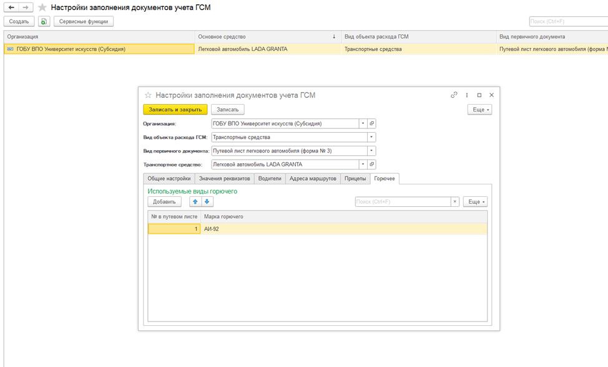
Task: Click Записать и закрыть button
Action: [175, 110]
